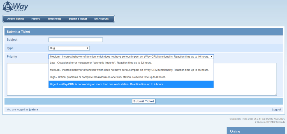Open the Type dropdown showing Bug
The height and width of the screenshot is (134, 287).
[x=69, y=48]
